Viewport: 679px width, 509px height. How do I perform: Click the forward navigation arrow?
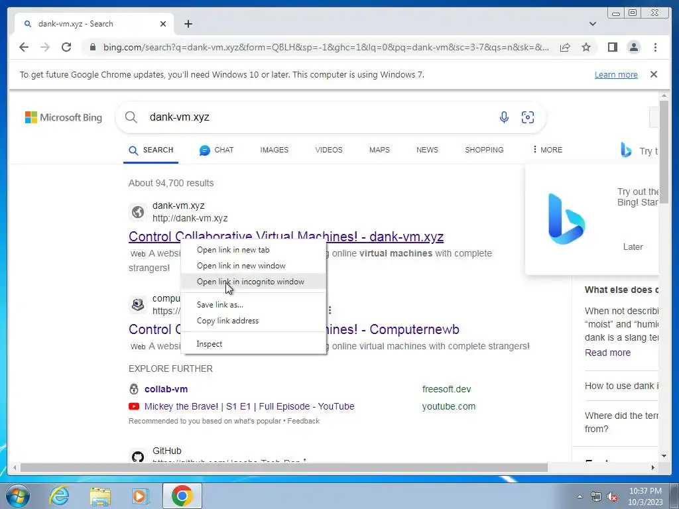[45, 47]
